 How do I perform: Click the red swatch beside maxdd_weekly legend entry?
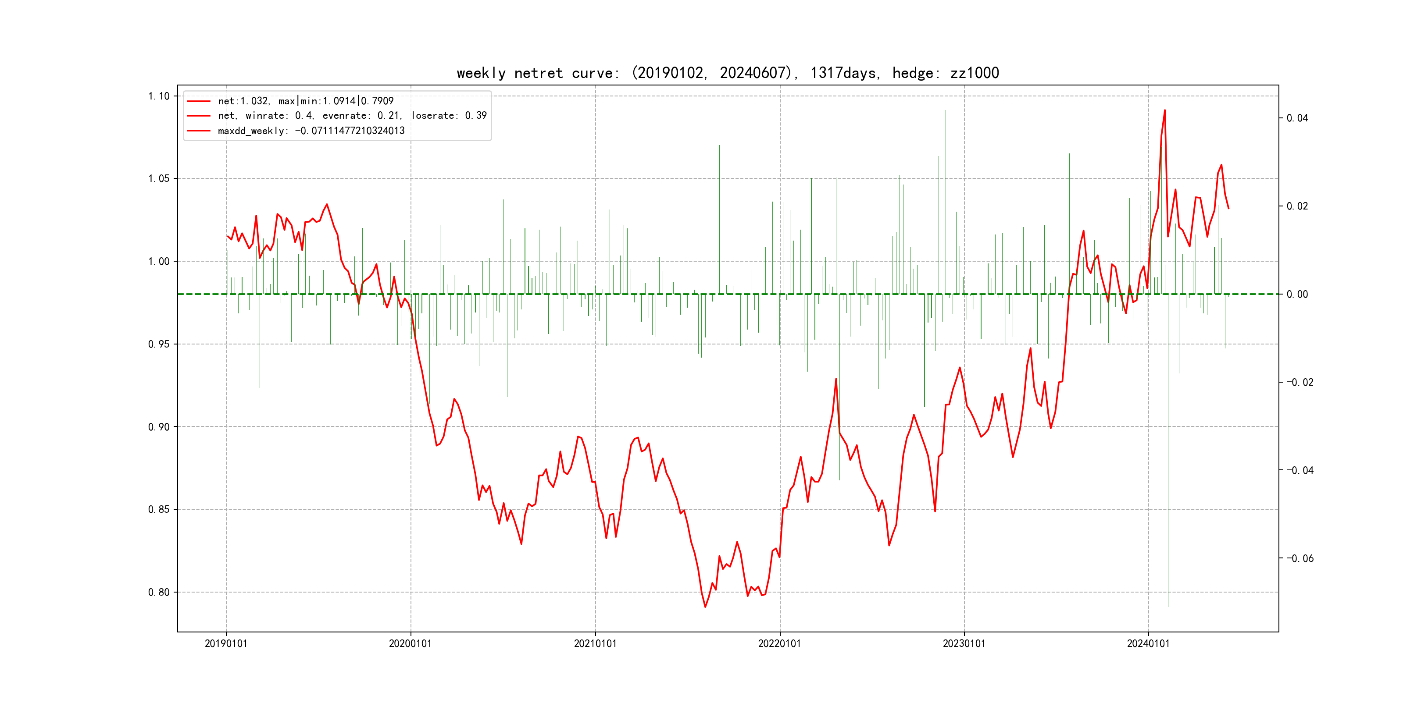(x=199, y=131)
